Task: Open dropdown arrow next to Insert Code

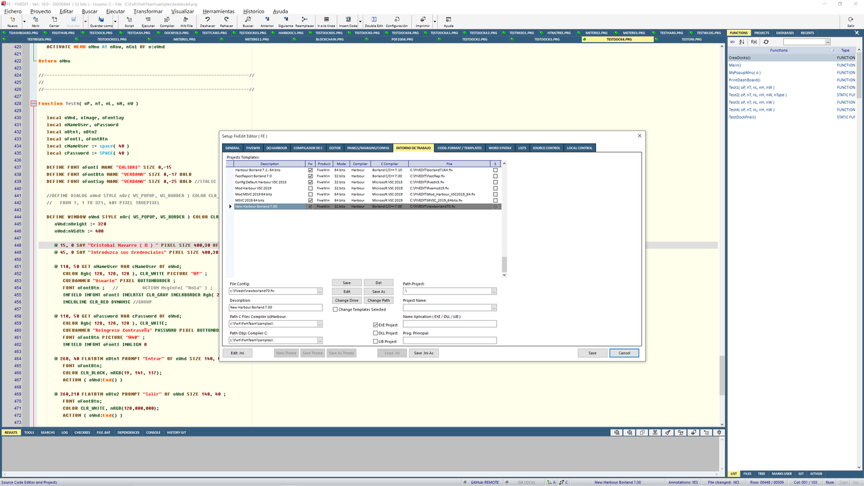Action: coord(361,21)
